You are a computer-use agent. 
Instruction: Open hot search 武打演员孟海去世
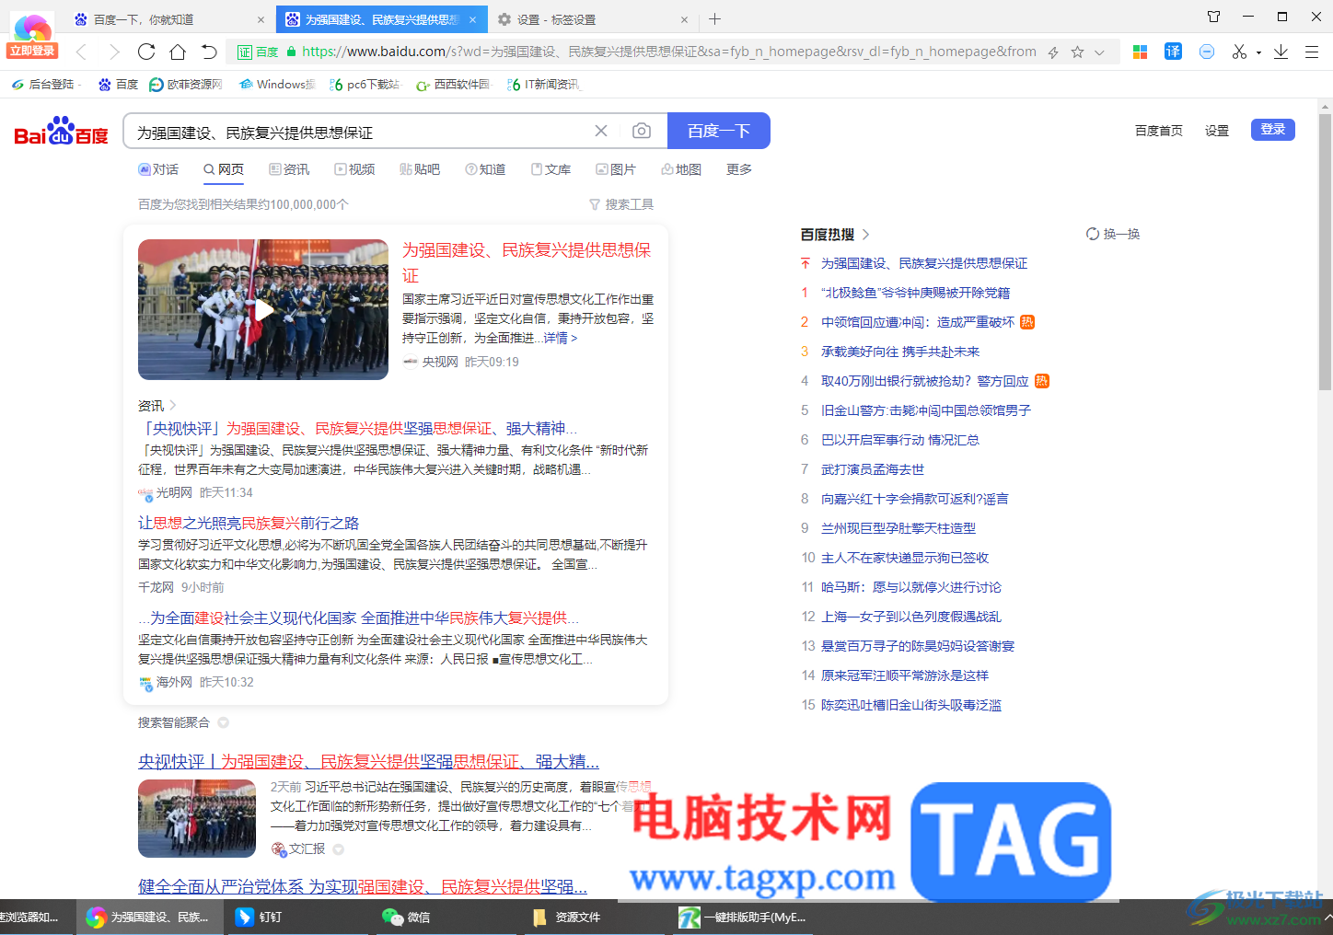pyautogui.click(x=873, y=469)
